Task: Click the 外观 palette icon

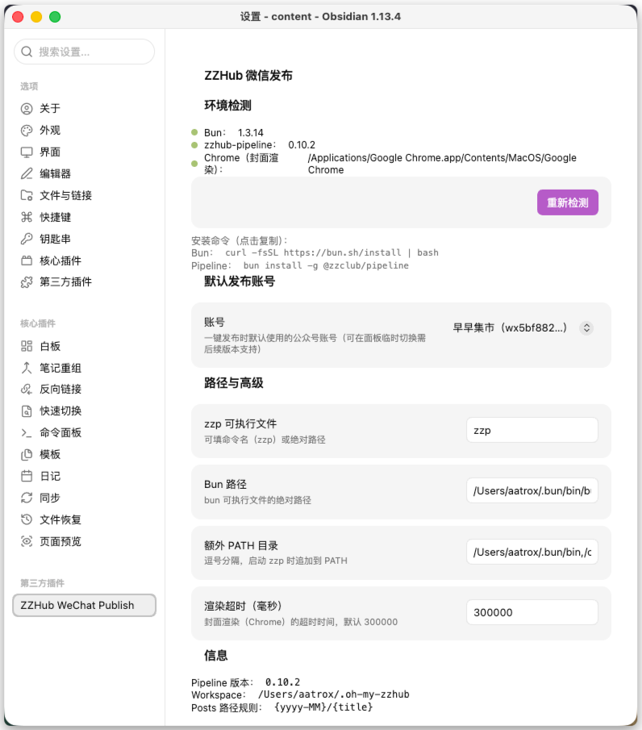Action: (x=27, y=131)
